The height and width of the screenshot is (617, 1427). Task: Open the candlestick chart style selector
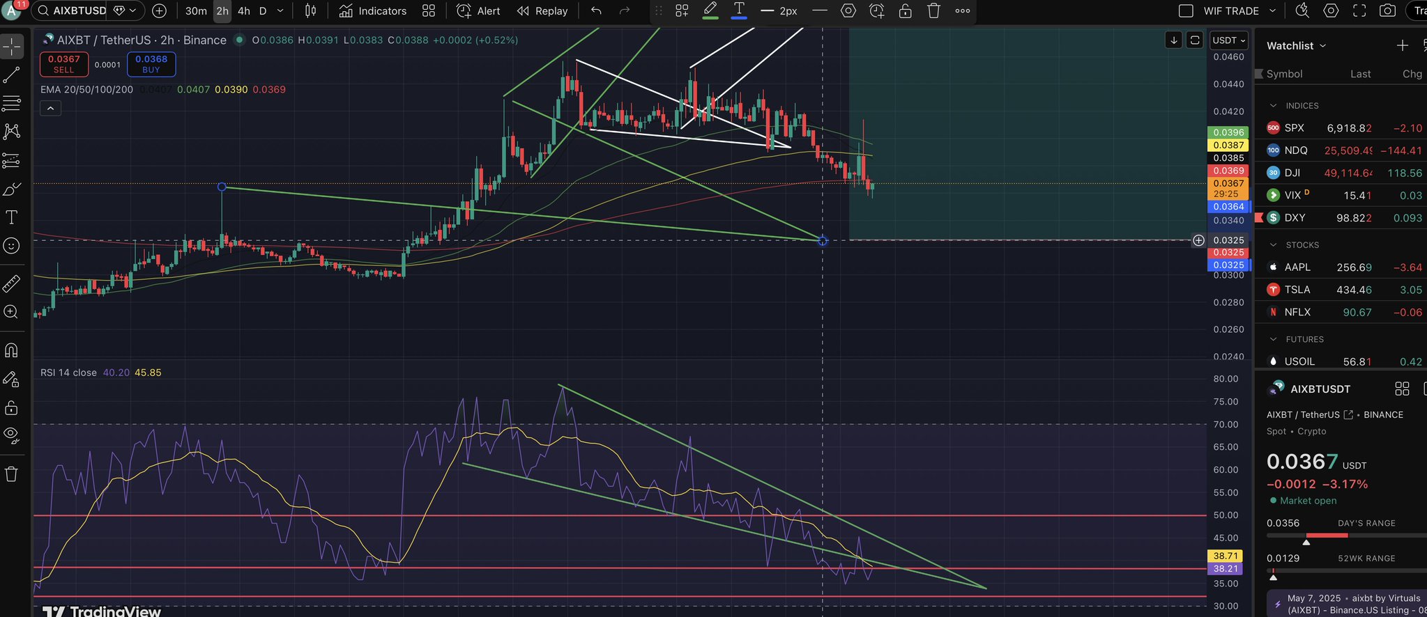pyautogui.click(x=311, y=11)
